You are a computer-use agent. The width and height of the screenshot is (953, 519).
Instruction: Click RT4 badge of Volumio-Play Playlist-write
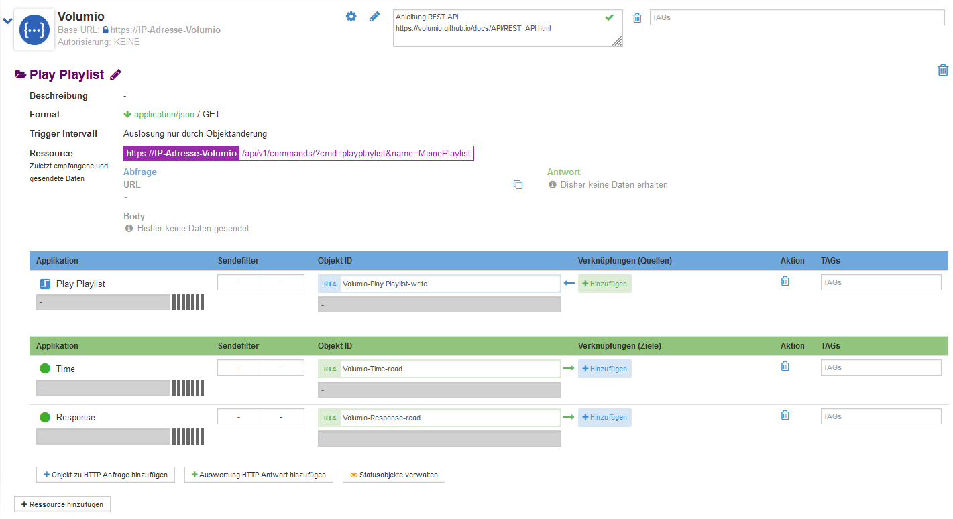[330, 284]
